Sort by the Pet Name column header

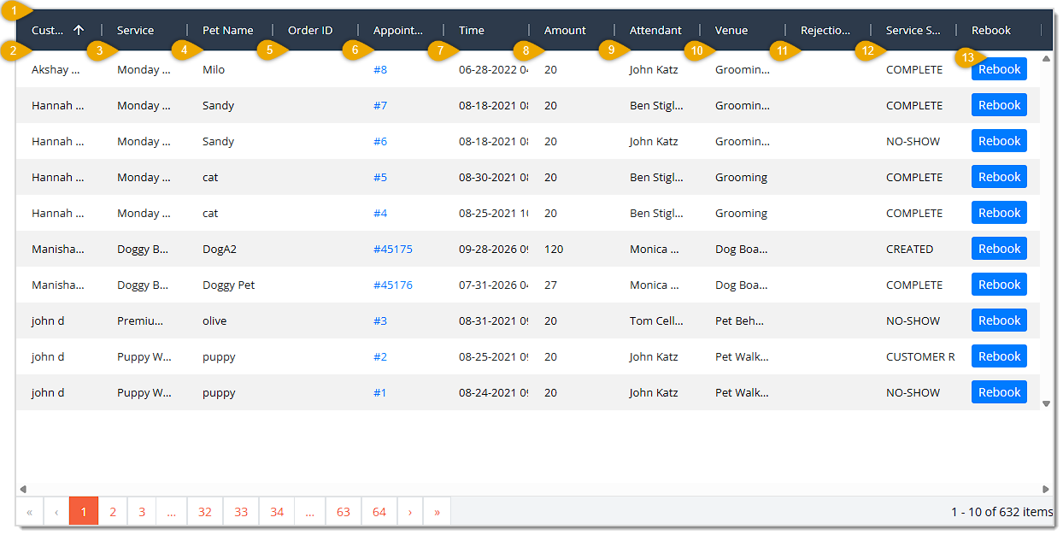[228, 30]
